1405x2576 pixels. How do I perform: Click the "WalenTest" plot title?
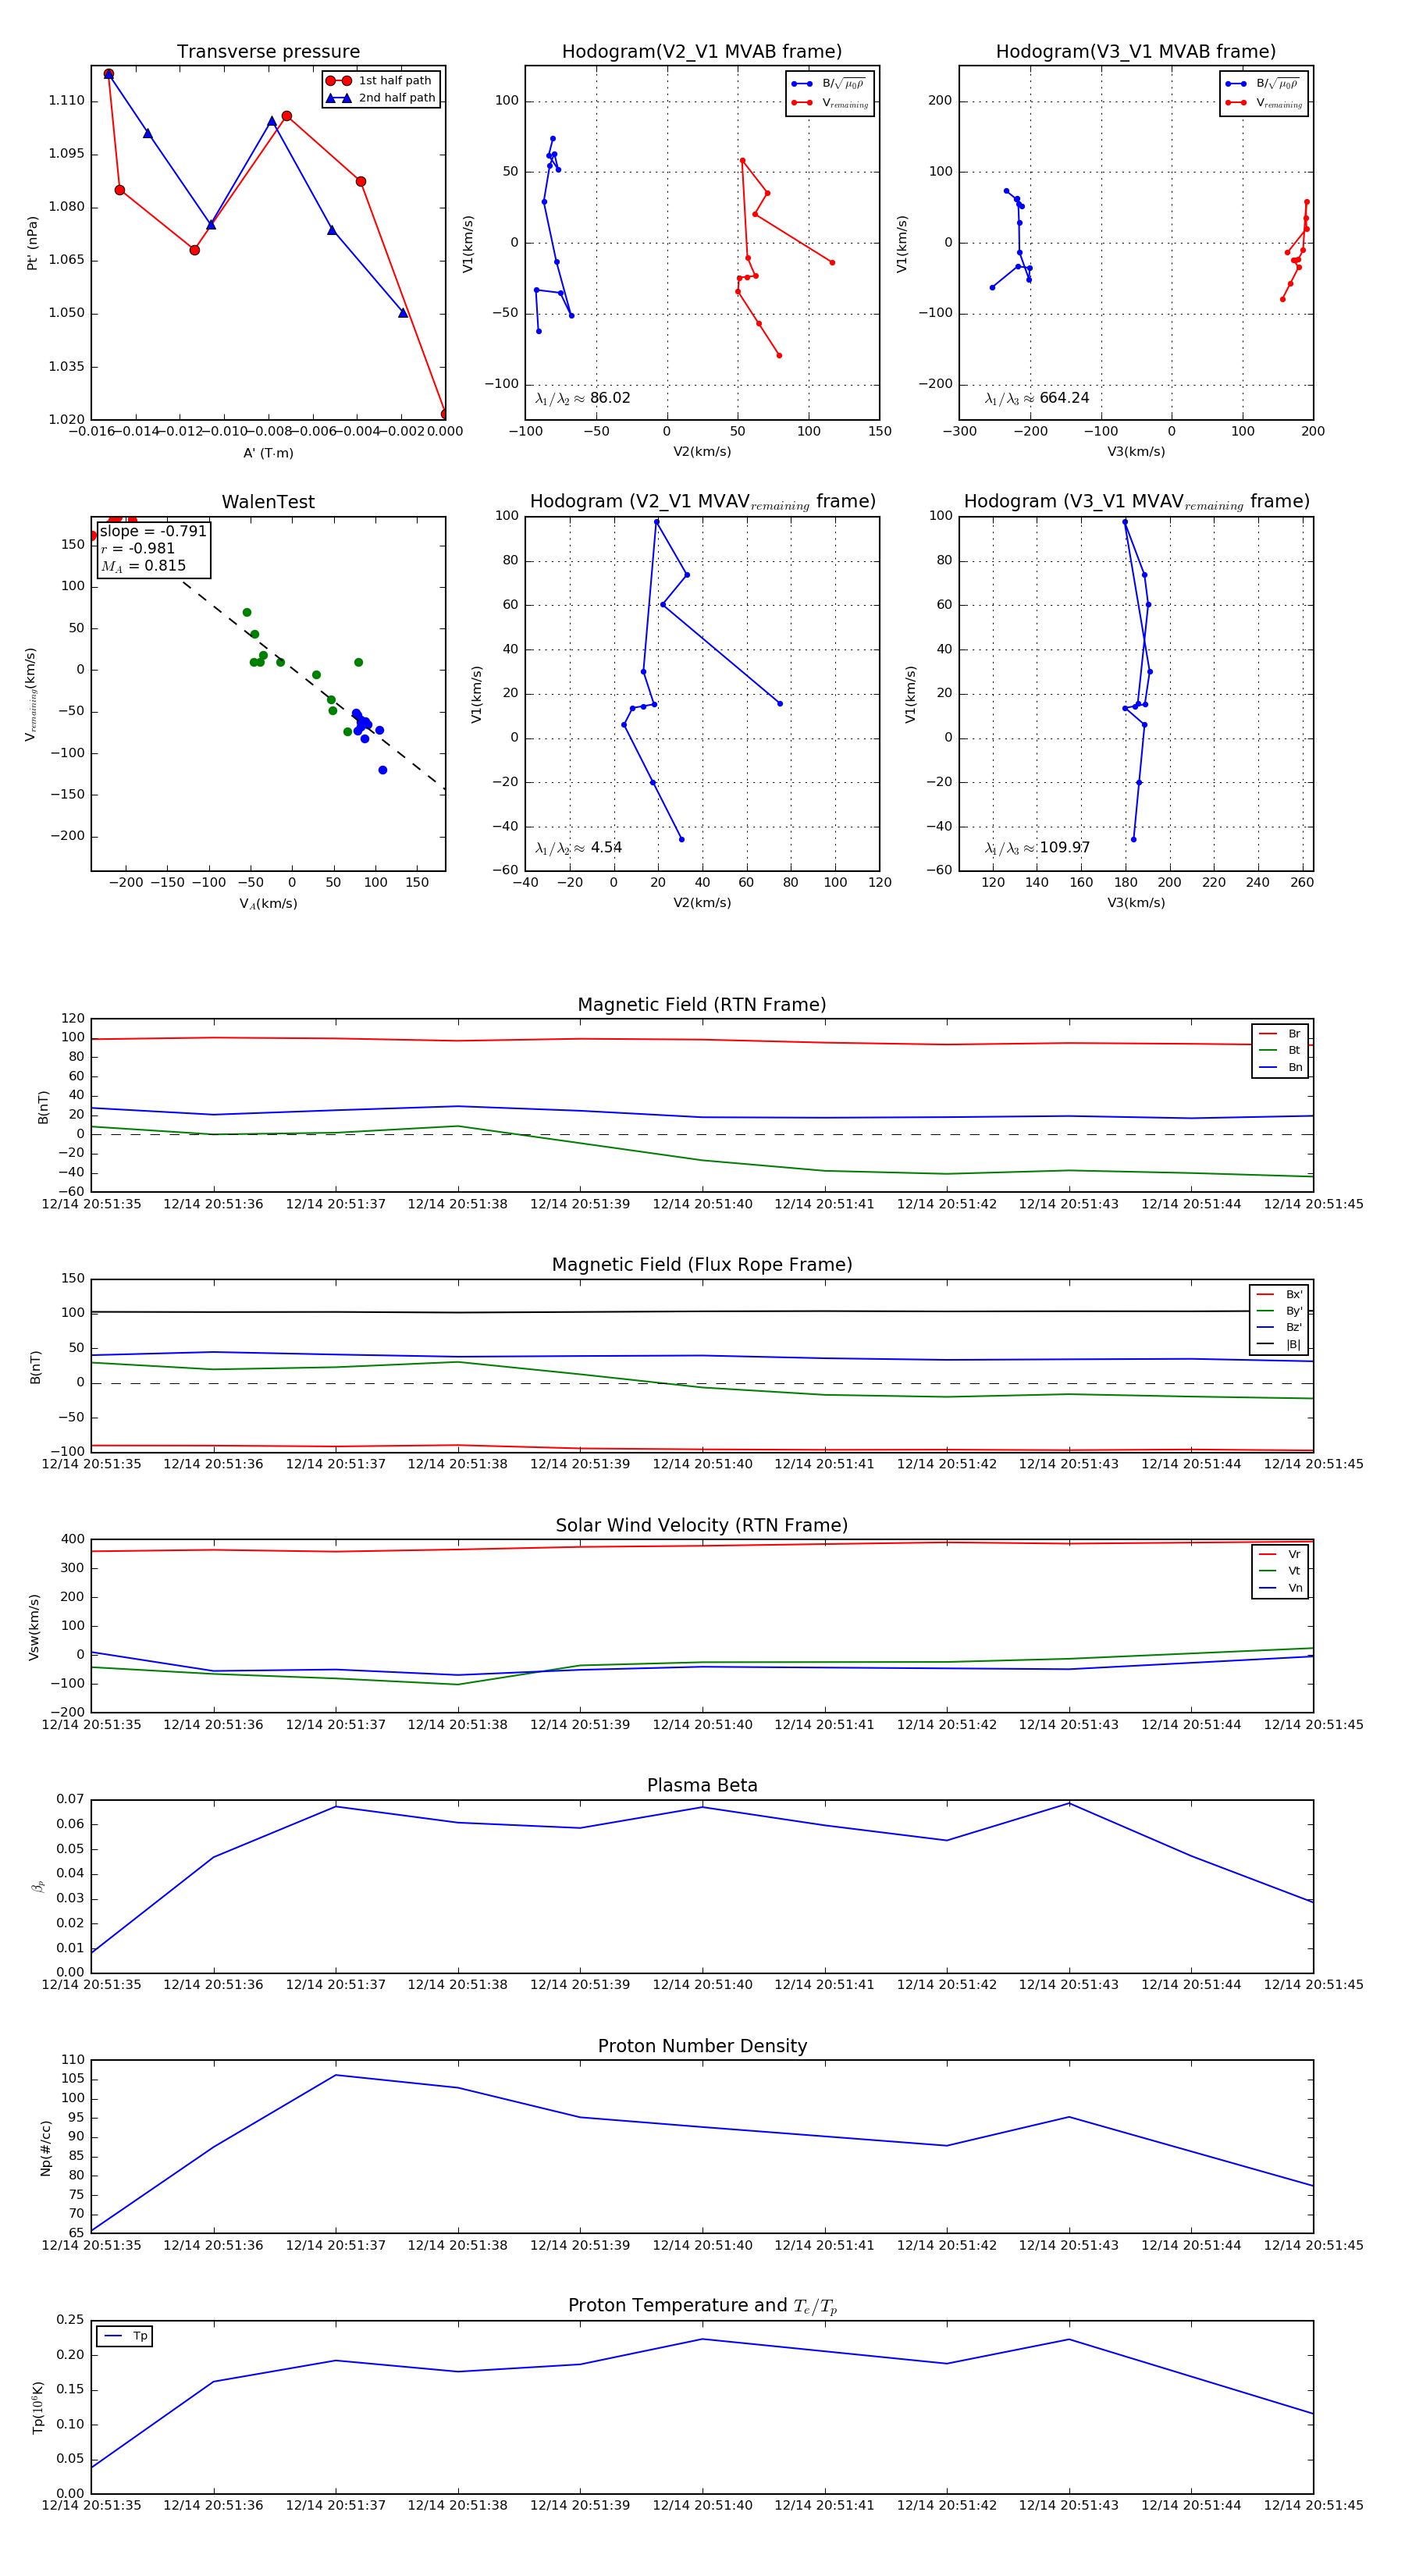click(268, 502)
